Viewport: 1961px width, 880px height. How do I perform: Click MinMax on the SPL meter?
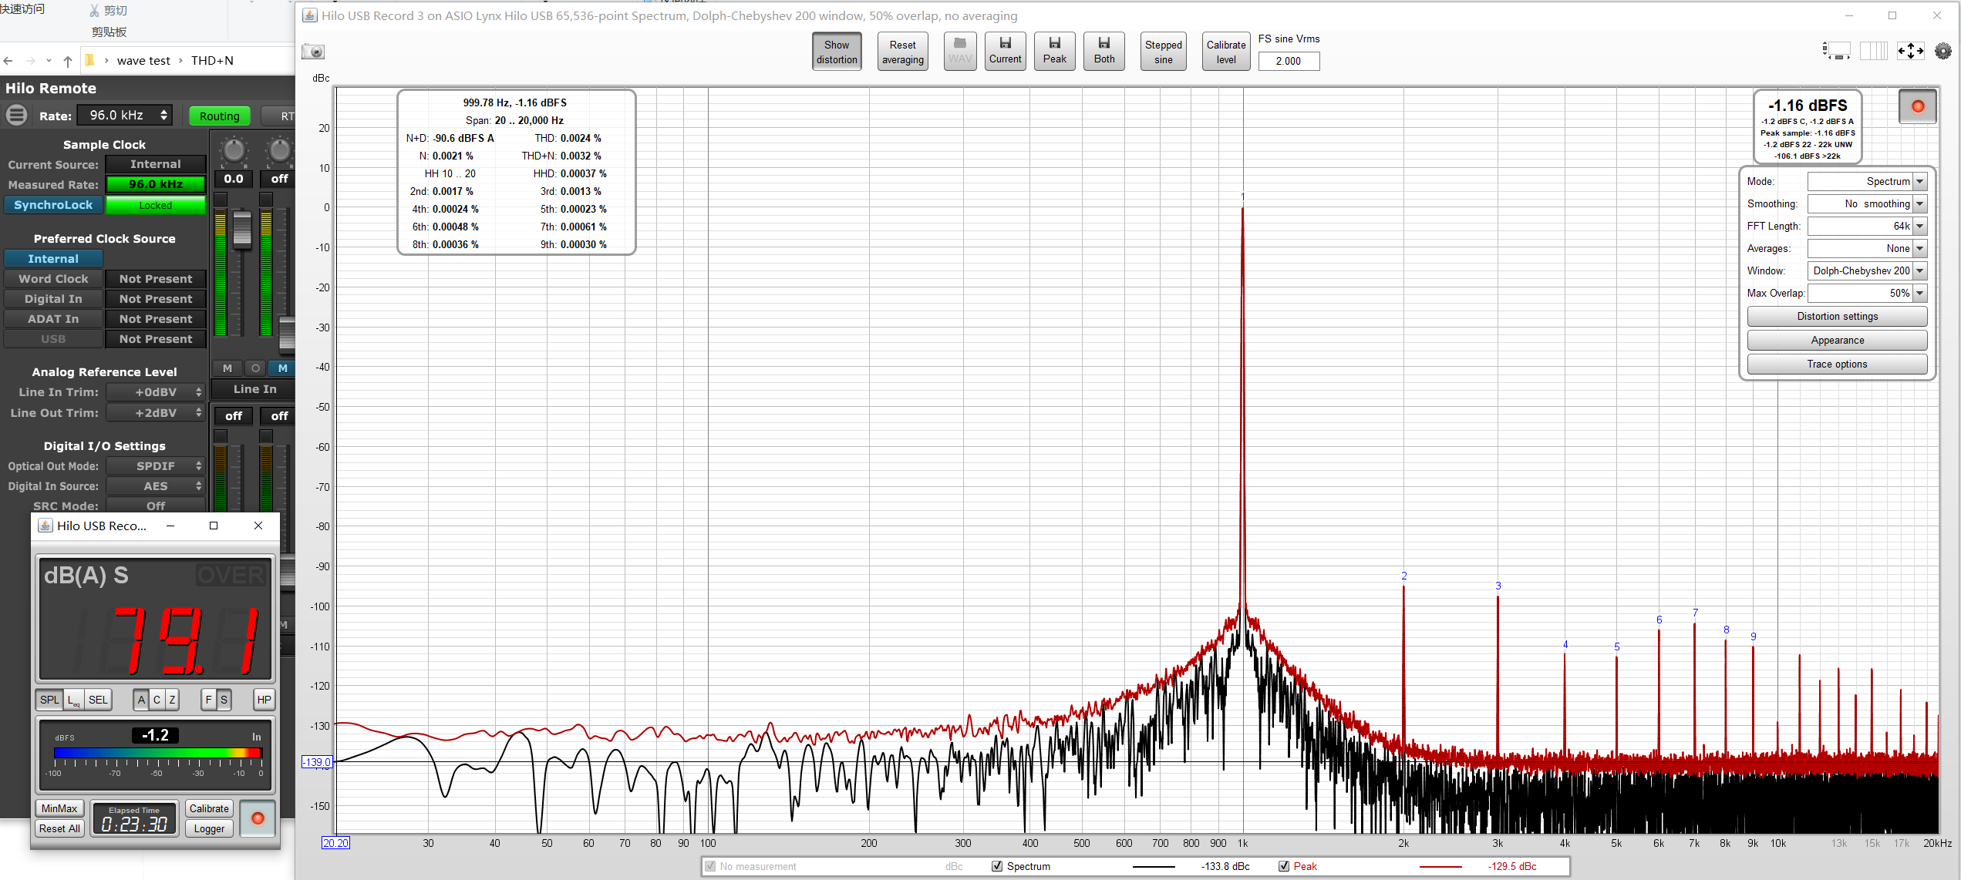(59, 808)
